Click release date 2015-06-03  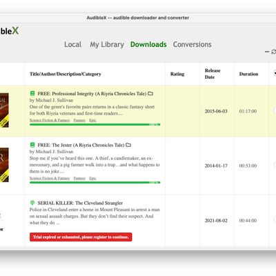[216, 111]
